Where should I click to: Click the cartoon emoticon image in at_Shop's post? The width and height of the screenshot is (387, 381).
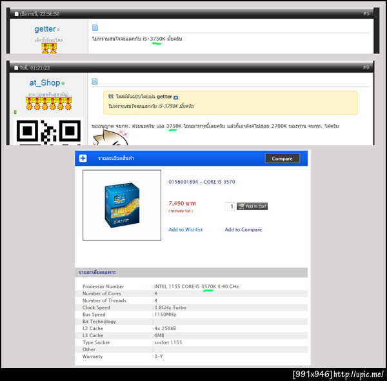click(110, 138)
